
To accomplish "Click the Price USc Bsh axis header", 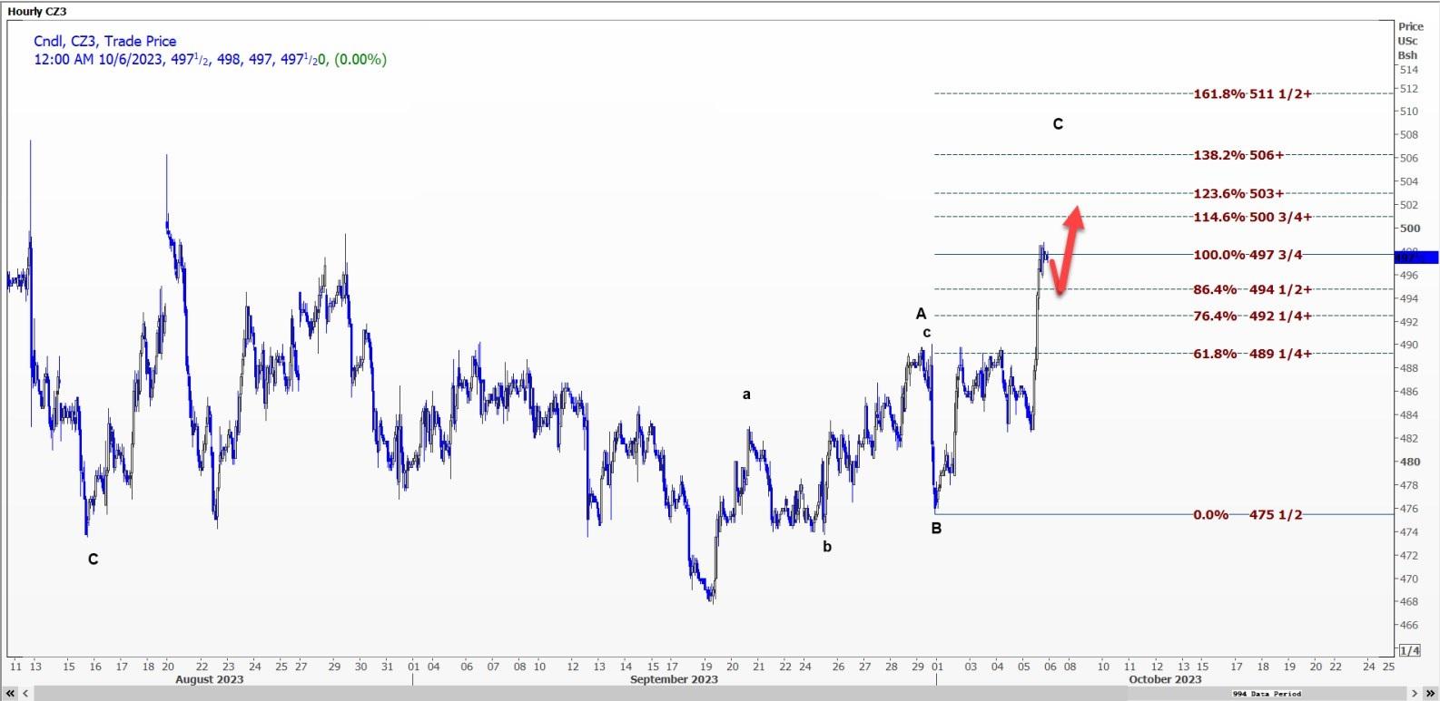I will tap(1410, 41).
